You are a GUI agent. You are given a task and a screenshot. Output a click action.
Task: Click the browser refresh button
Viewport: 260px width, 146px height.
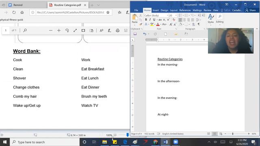pos(14,13)
